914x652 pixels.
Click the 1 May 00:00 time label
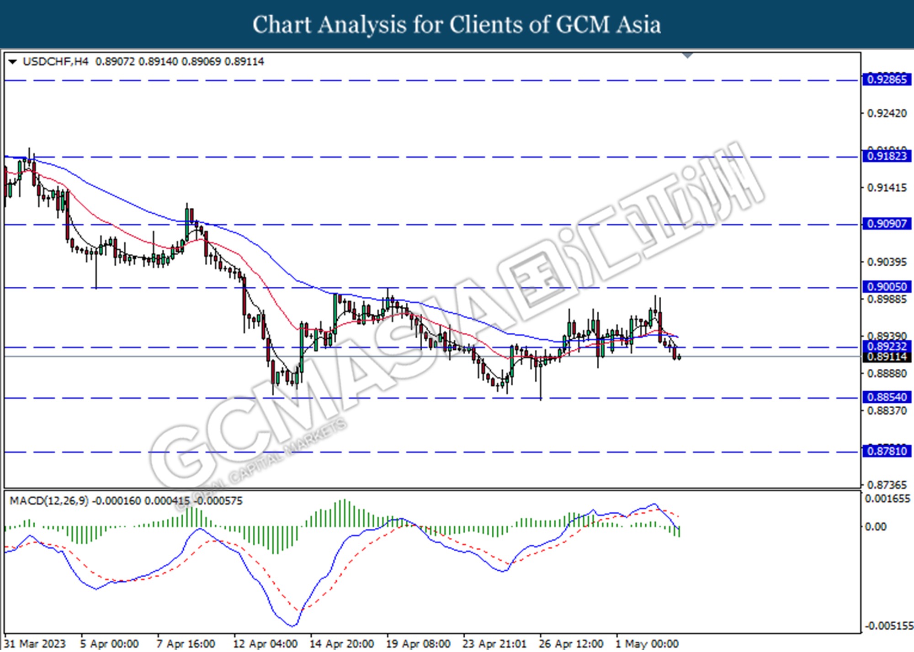(x=647, y=644)
